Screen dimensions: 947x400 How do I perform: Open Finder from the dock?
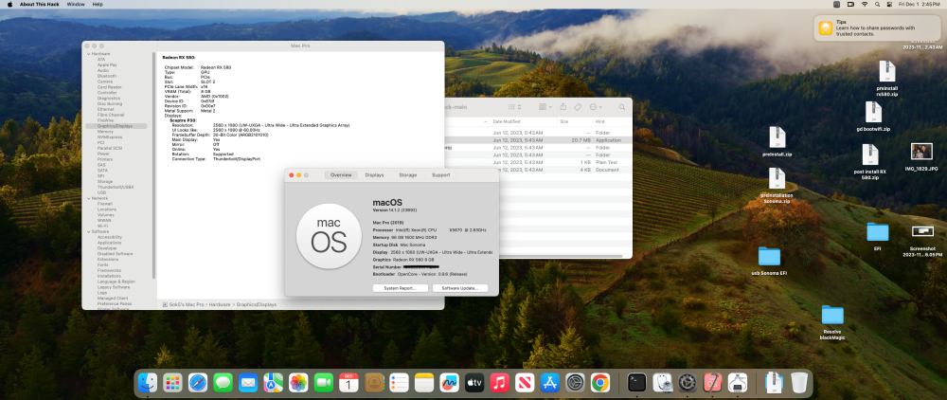[x=148, y=383]
